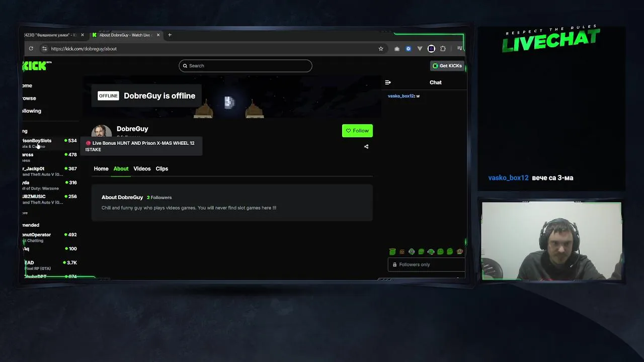Click the "Followers only" chat input
Image resolution: width=644 pixels, height=362 pixels.
(x=426, y=264)
